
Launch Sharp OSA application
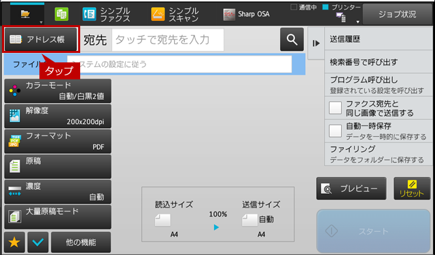coord(246,14)
